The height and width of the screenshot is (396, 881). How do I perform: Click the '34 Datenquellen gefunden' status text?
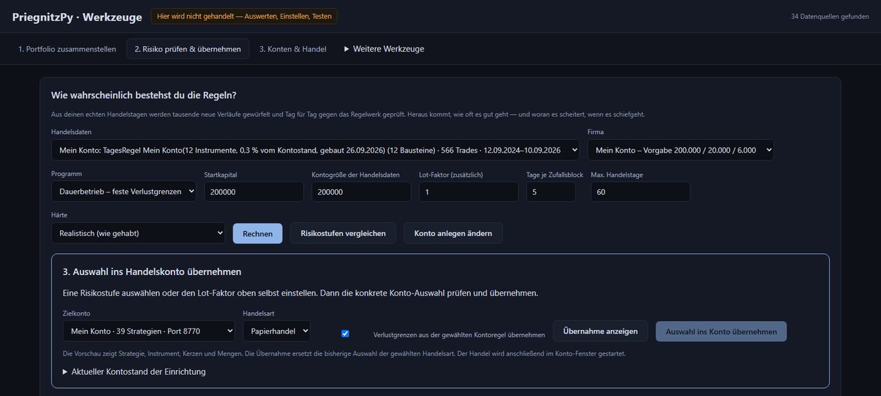830,16
